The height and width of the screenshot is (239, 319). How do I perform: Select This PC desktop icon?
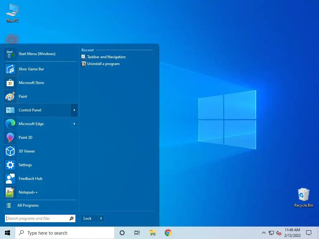tap(12, 13)
